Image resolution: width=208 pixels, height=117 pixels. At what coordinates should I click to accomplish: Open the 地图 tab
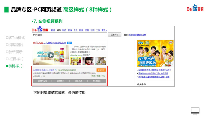(x=93, y=30)
